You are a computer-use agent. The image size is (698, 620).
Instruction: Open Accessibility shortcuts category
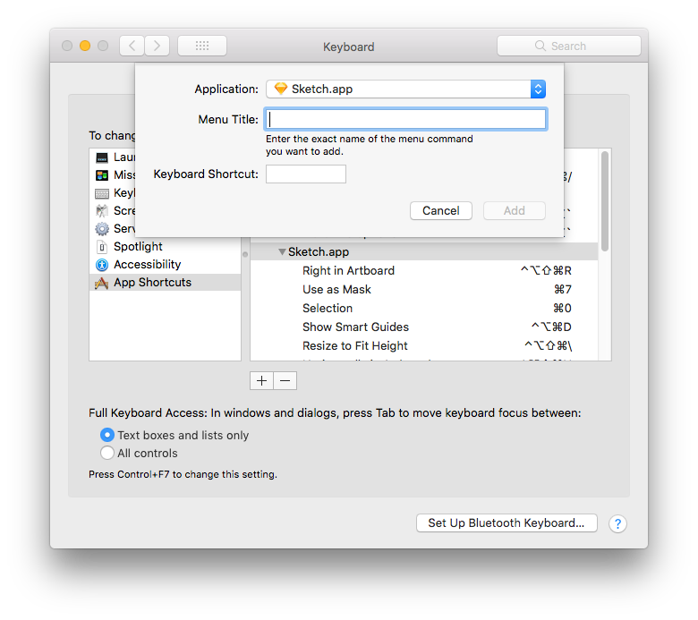point(166,265)
